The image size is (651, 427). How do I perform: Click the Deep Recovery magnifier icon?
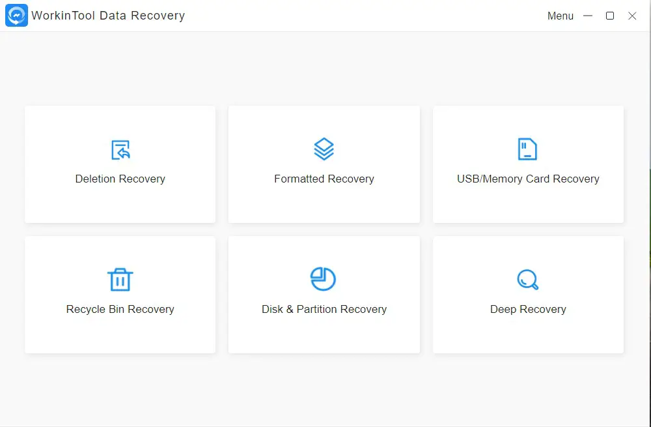[528, 280]
